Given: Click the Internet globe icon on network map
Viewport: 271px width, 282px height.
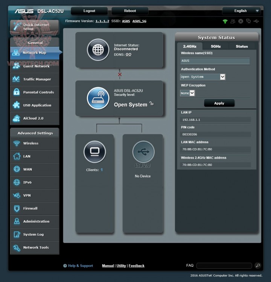Looking at the screenshot, I should coord(98,50).
